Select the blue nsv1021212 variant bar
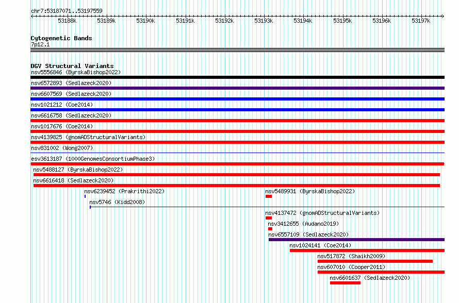This screenshot has width=459, height=303. 237,110
